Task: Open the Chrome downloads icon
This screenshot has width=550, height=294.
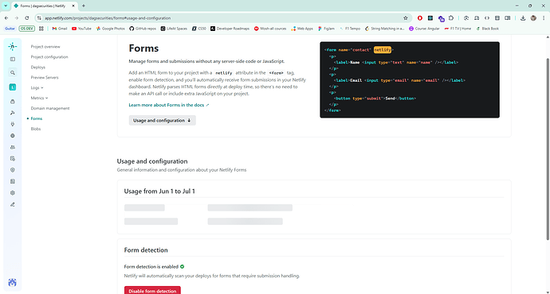Action: pyautogui.click(x=523, y=18)
